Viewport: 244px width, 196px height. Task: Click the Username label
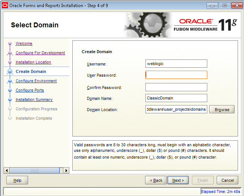click(97, 64)
